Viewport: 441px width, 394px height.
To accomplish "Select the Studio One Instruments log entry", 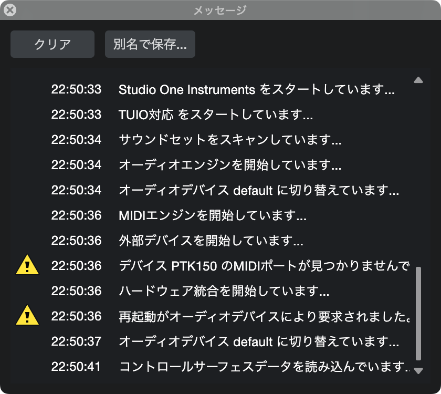I will tap(256, 89).
